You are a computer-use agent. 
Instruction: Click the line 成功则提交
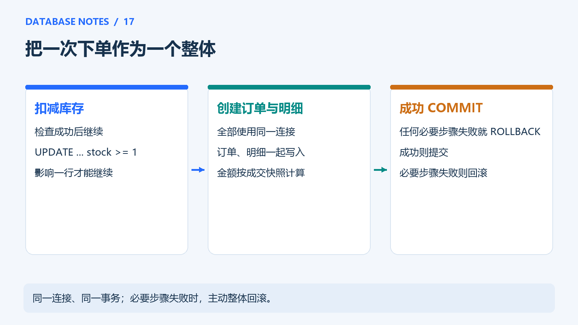click(x=424, y=152)
